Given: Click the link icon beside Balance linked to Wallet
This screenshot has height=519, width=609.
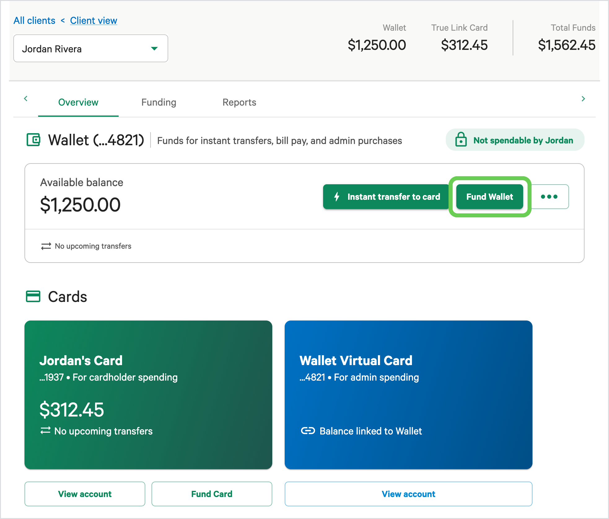Looking at the screenshot, I should coord(308,431).
